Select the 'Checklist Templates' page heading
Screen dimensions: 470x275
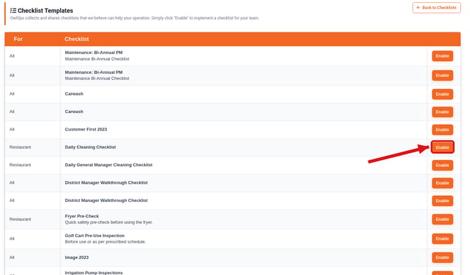click(x=46, y=11)
